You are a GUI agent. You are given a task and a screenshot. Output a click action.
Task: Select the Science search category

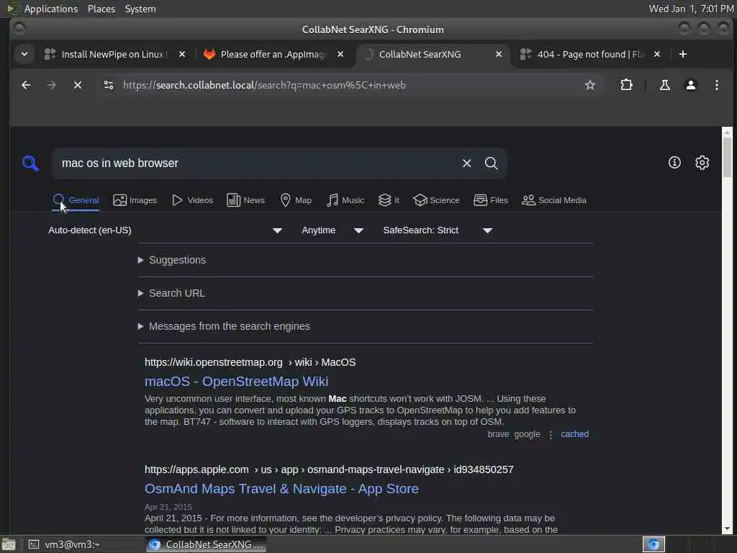click(436, 200)
